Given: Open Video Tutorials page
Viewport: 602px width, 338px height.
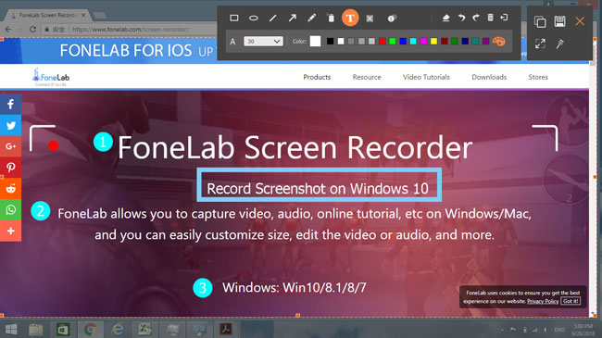Looking at the screenshot, I should [x=426, y=77].
